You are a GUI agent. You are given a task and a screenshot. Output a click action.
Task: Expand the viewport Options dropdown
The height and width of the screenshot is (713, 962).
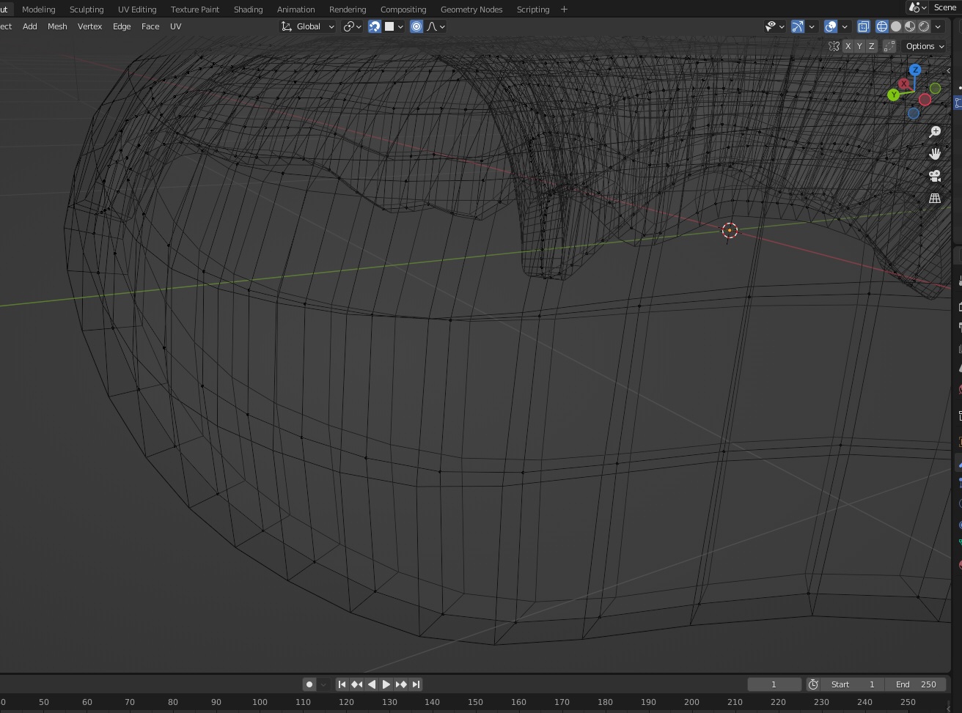pyautogui.click(x=924, y=46)
